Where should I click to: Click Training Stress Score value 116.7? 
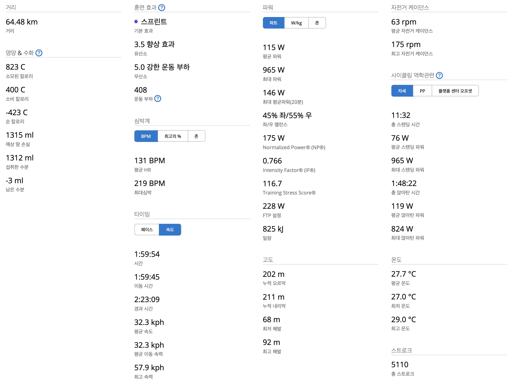(x=272, y=184)
